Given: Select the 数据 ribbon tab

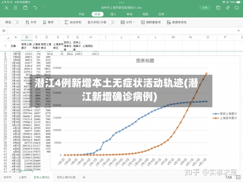Looking at the screenshot, I should [x=97, y=14].
